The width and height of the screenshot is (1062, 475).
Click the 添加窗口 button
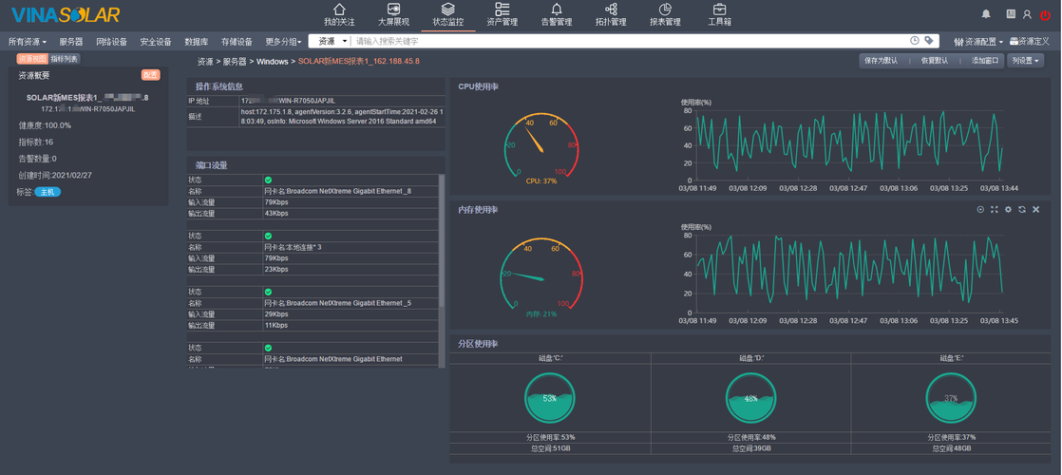click(985, 60)
